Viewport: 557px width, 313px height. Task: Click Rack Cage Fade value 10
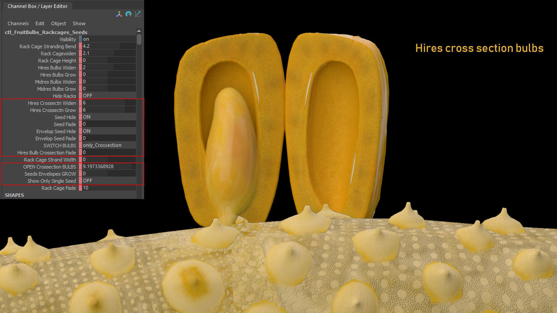point(109,188)
